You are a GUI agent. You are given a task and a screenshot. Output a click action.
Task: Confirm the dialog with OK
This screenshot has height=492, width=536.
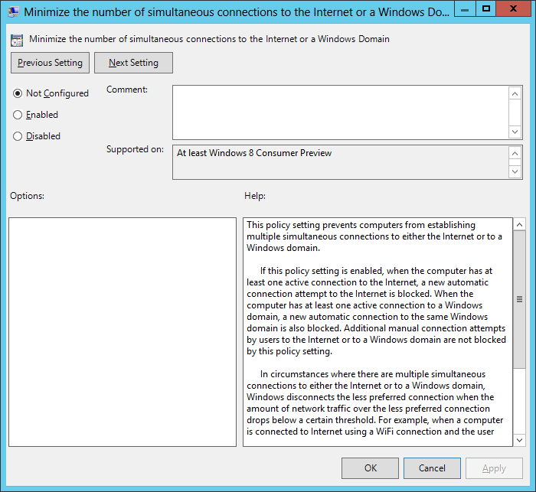click(370, 468)
